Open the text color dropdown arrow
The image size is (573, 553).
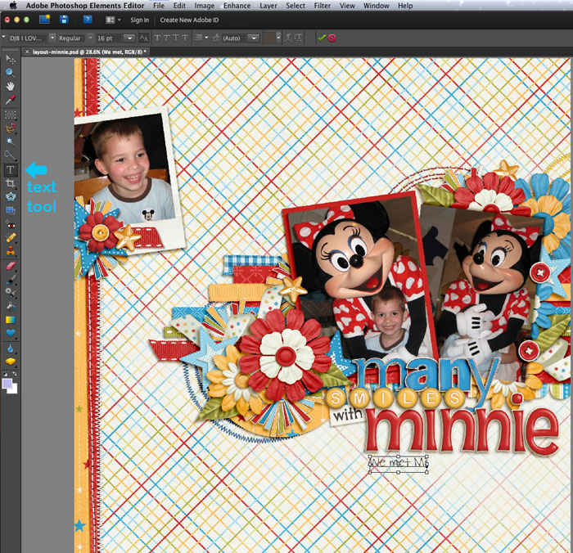[278, 38]
